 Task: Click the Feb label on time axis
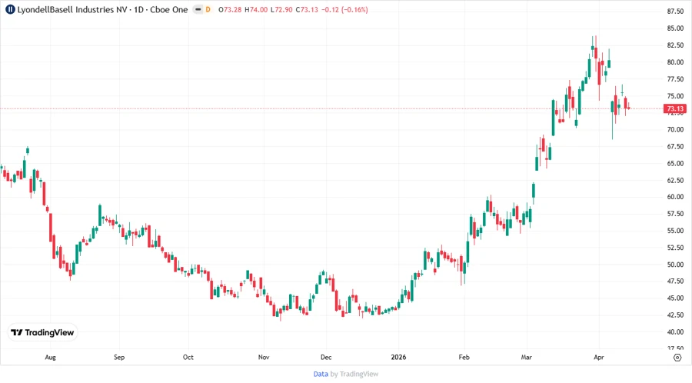464,357
